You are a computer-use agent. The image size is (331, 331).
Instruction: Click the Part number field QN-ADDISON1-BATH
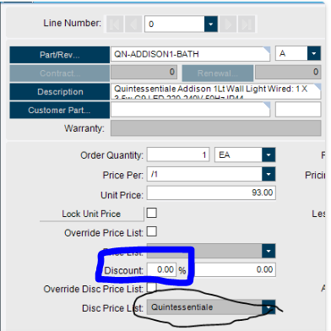(191, 54)
